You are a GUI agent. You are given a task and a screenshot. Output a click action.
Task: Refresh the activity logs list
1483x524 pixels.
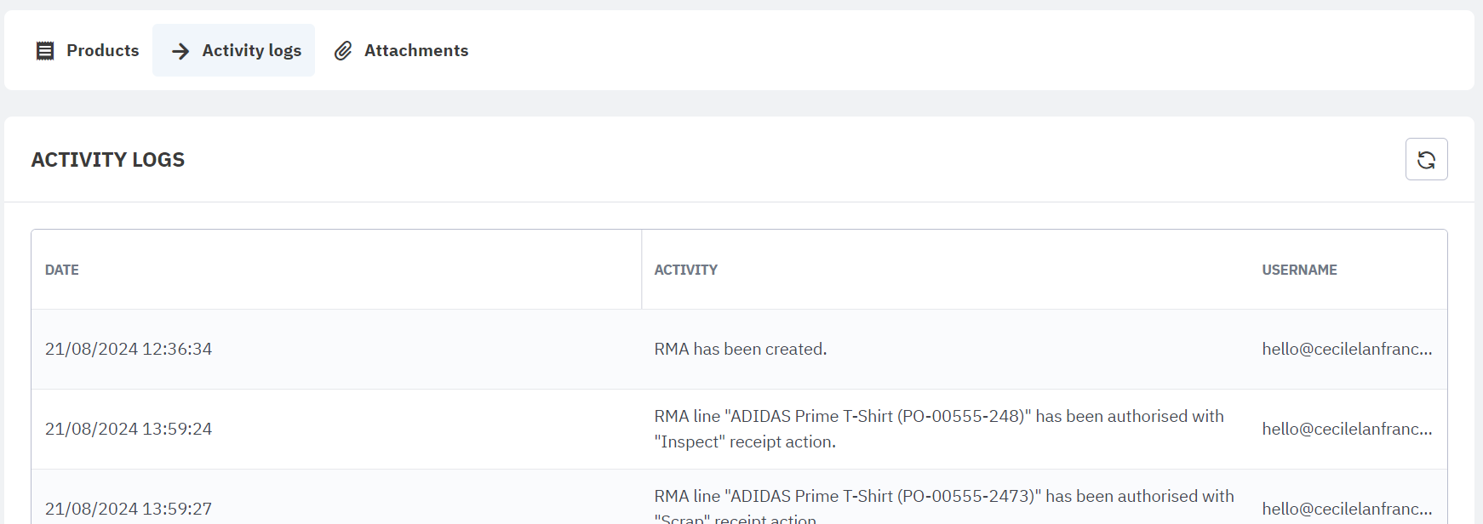pyautogui.click(x=1426, y=159)
